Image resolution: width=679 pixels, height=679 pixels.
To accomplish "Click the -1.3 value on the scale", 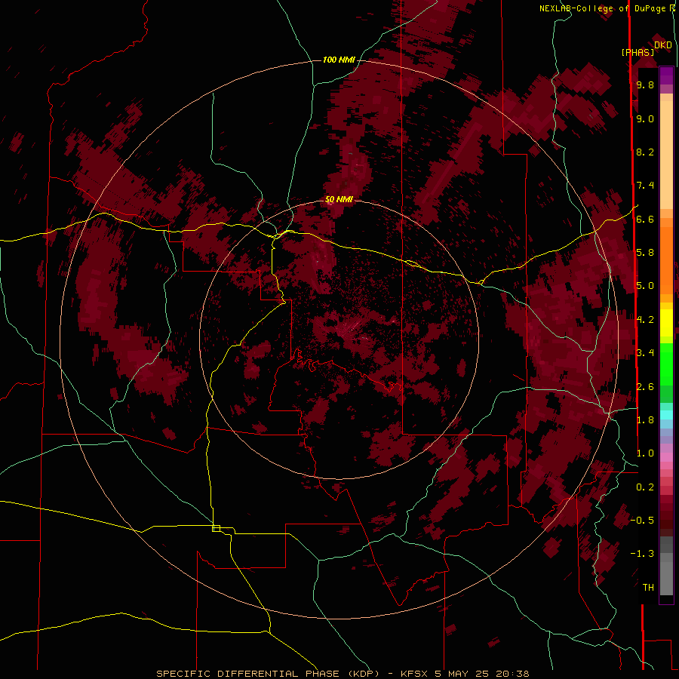I will coord(642,554).
